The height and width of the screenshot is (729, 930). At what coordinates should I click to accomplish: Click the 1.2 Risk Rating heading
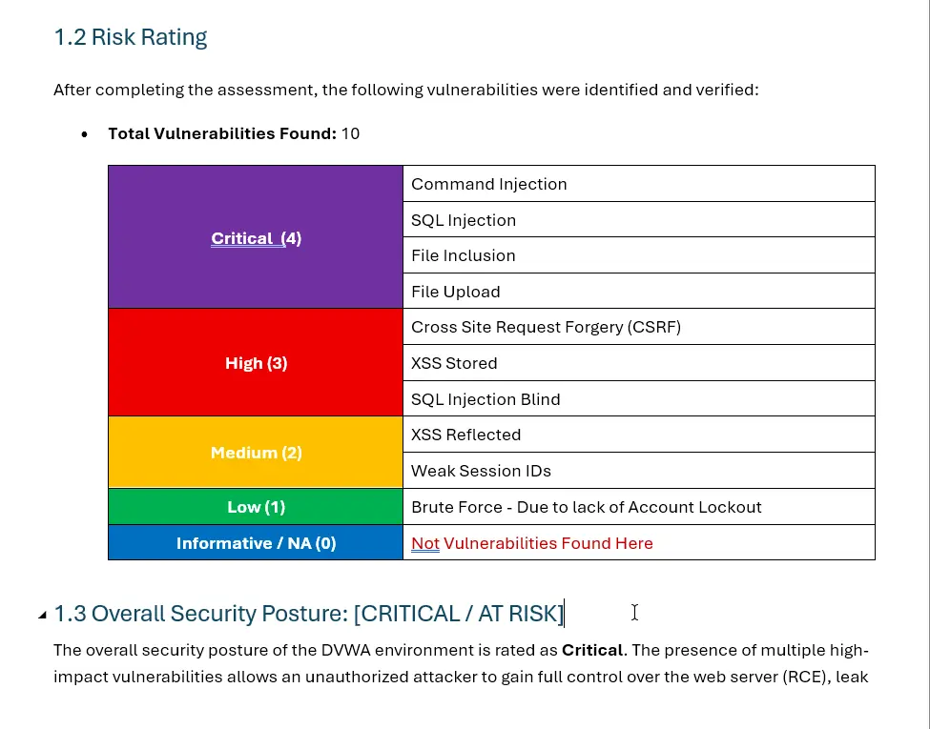click(x=131, y=37)
